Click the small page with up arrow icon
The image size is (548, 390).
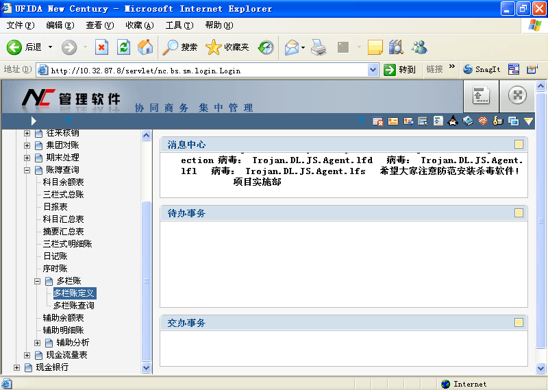click(x=438, y=121)
